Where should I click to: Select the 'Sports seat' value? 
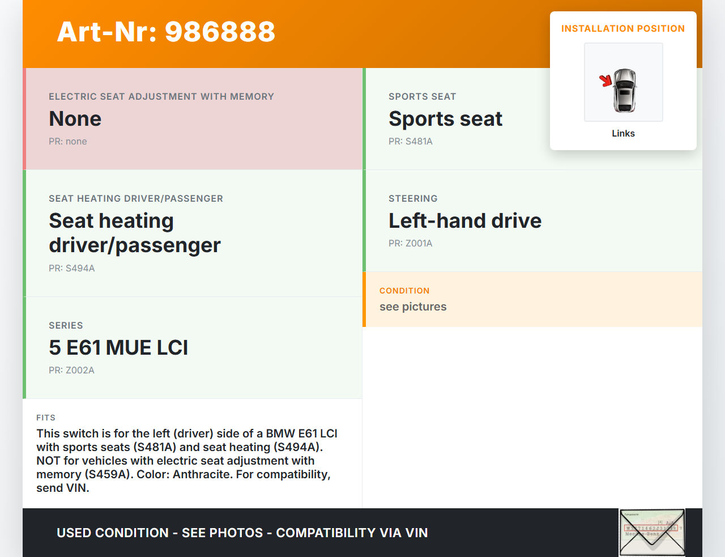(x=445, y=119)
